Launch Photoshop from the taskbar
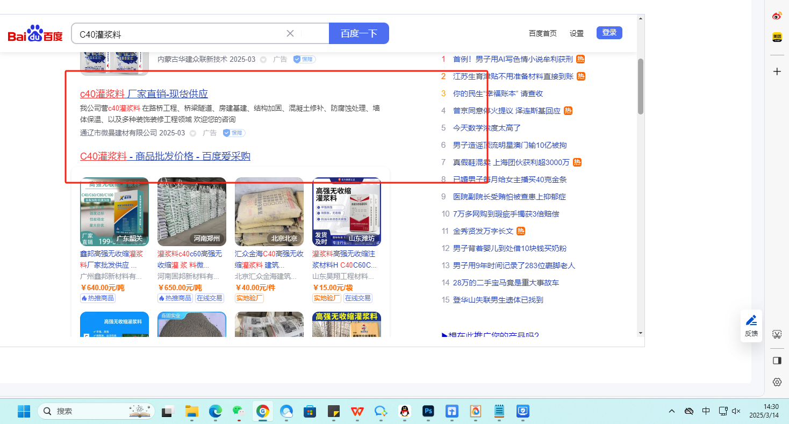This screenshot has height=424, width=789. (x=428, y=411)
